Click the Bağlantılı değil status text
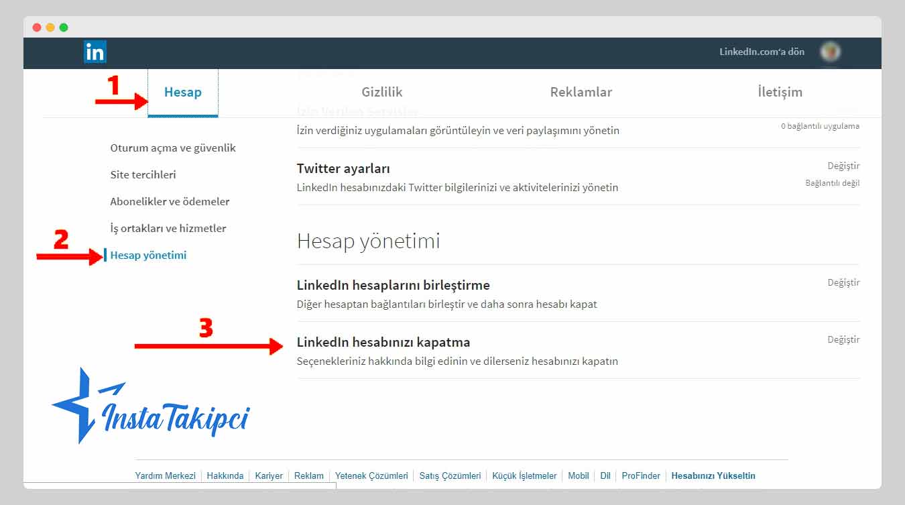 pos(833,182)
